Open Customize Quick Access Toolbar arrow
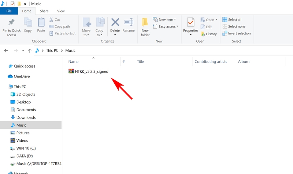 25,4
